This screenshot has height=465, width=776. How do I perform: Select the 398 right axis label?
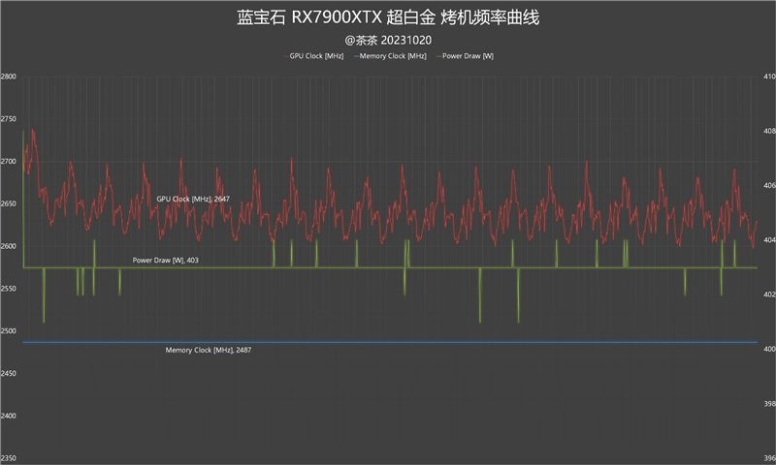pyautogui.click(x=767, y=404)
